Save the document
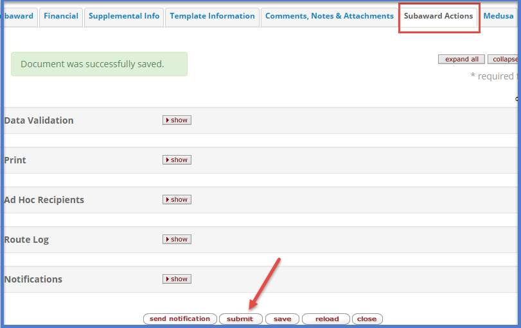 (x=282, y=319)
